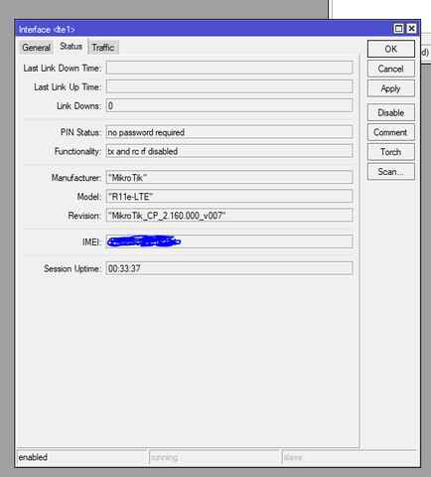Click the Model "R11e-LTE" field
The image size is (431, 477).
(229, 197)
